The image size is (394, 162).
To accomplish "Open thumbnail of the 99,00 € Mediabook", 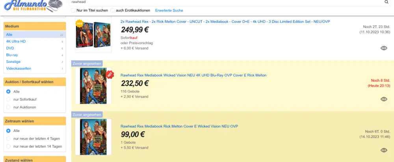I will (93, 137).
